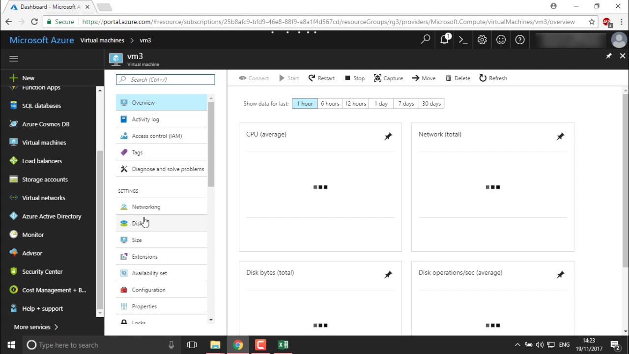Click the Microsoft Azure home logo

42,40
